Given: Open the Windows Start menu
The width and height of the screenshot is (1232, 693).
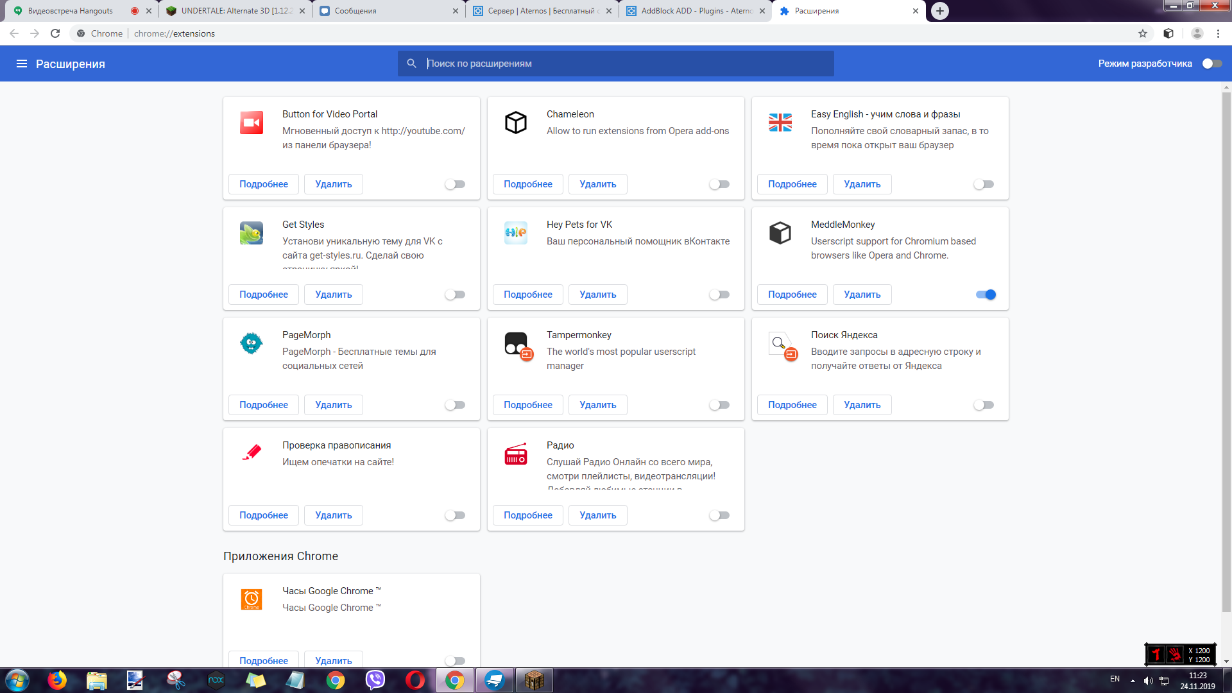Looking at the screenshot, I should 17,680.
